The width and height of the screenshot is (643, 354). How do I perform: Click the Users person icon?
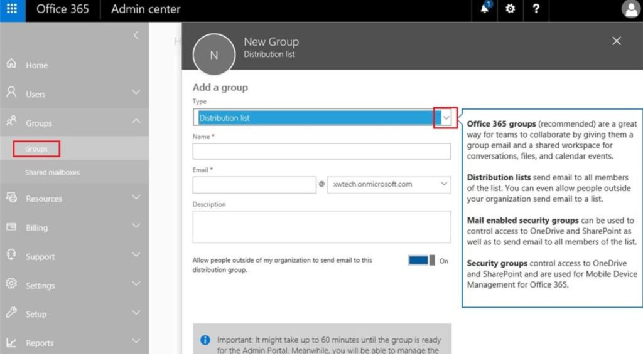11,92
